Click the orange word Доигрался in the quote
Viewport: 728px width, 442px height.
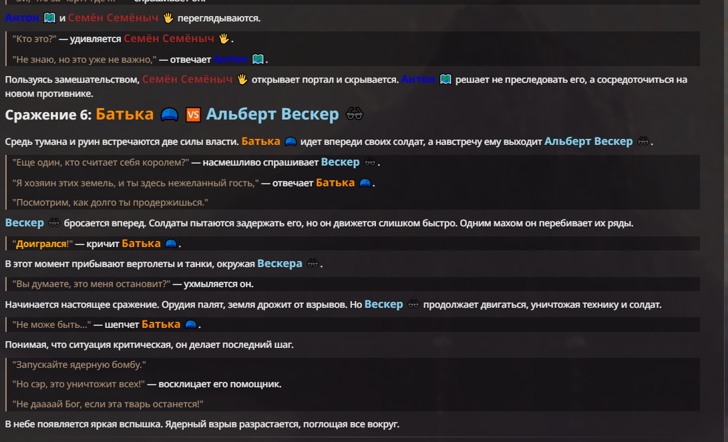click(x=41, y=244)
